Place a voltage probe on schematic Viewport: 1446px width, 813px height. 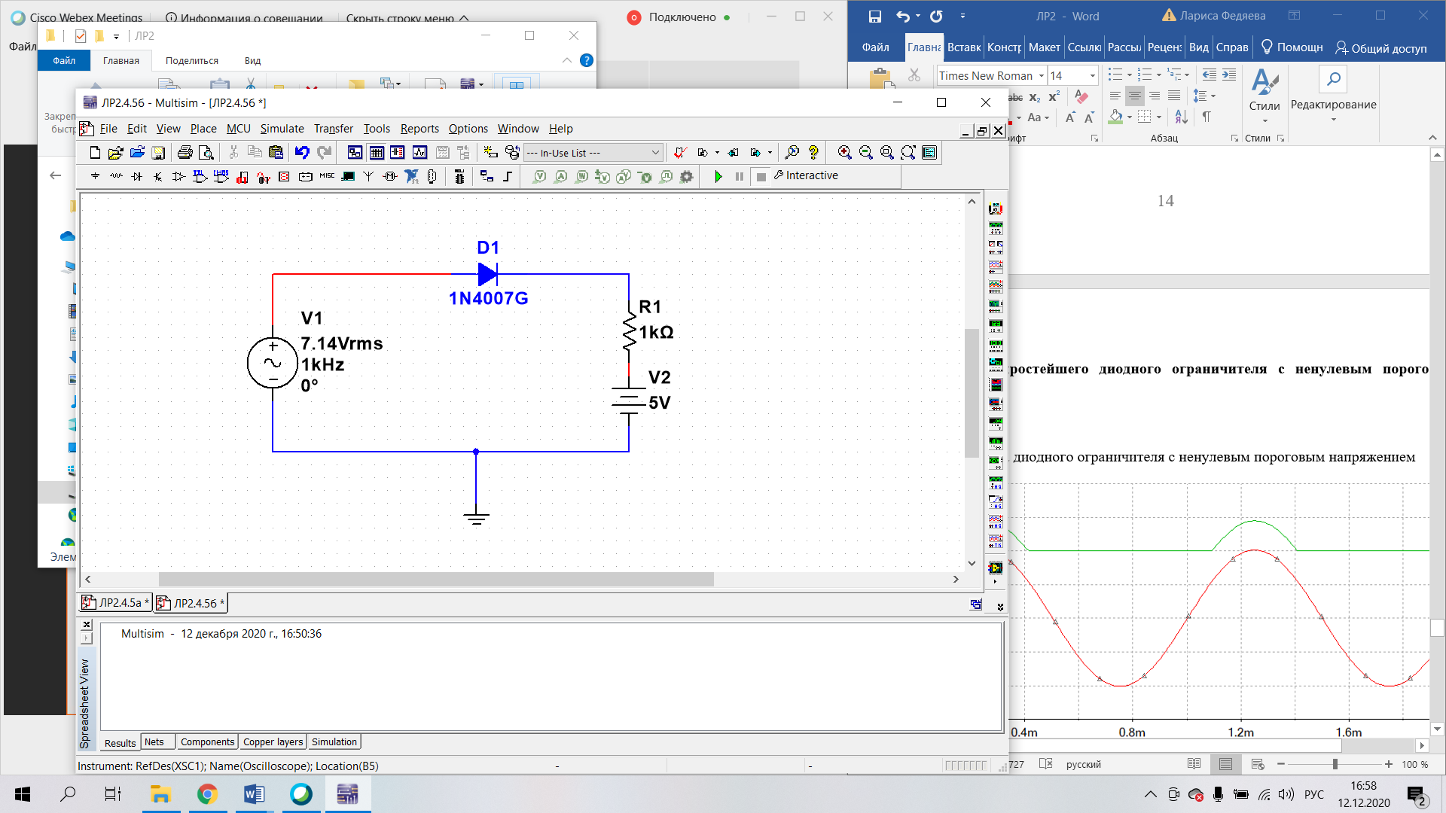click(539, 176)
